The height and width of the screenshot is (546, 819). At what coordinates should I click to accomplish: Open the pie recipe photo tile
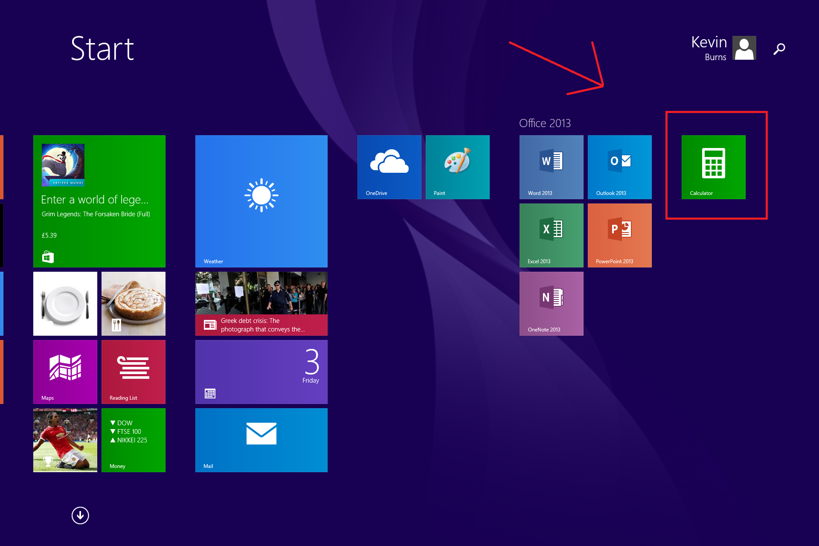point(133,304)
